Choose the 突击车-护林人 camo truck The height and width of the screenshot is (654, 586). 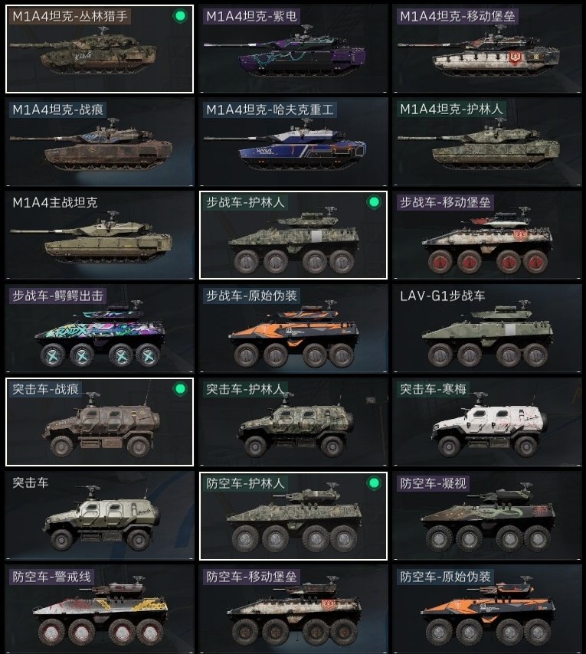click(293, 422)
